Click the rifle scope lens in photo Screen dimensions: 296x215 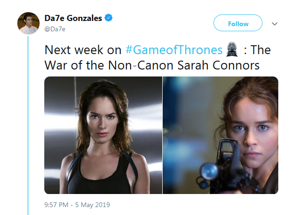[x=209, y=171]
